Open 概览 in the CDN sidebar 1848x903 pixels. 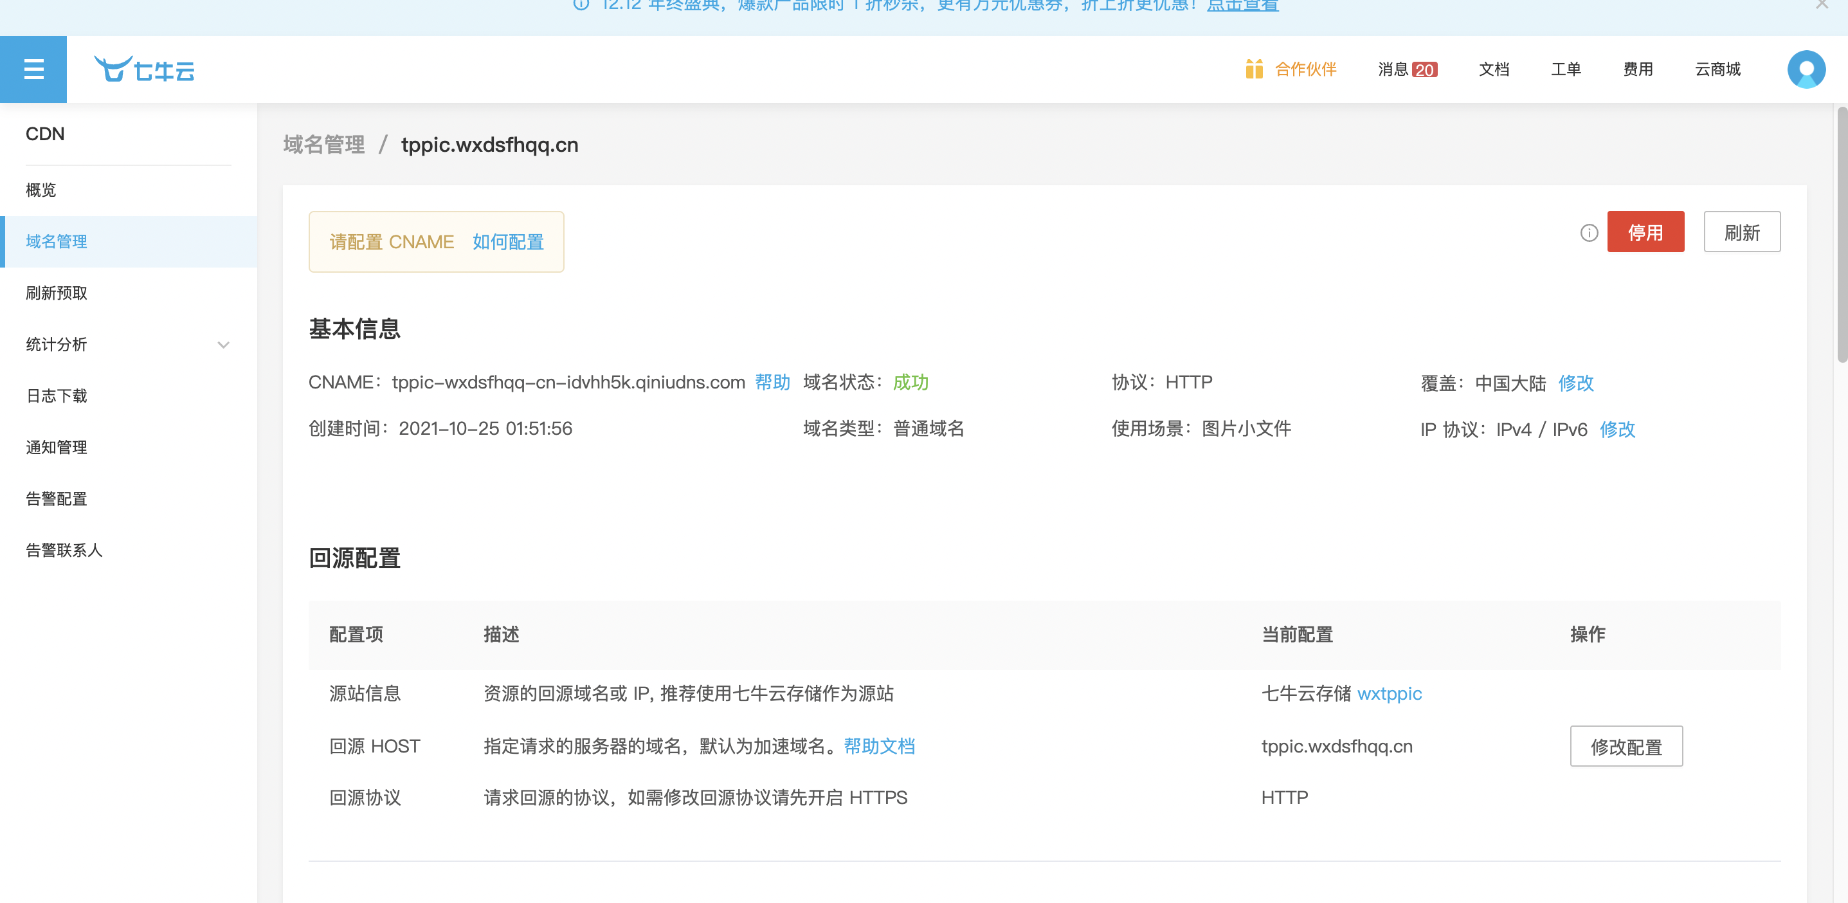point(129,190)
